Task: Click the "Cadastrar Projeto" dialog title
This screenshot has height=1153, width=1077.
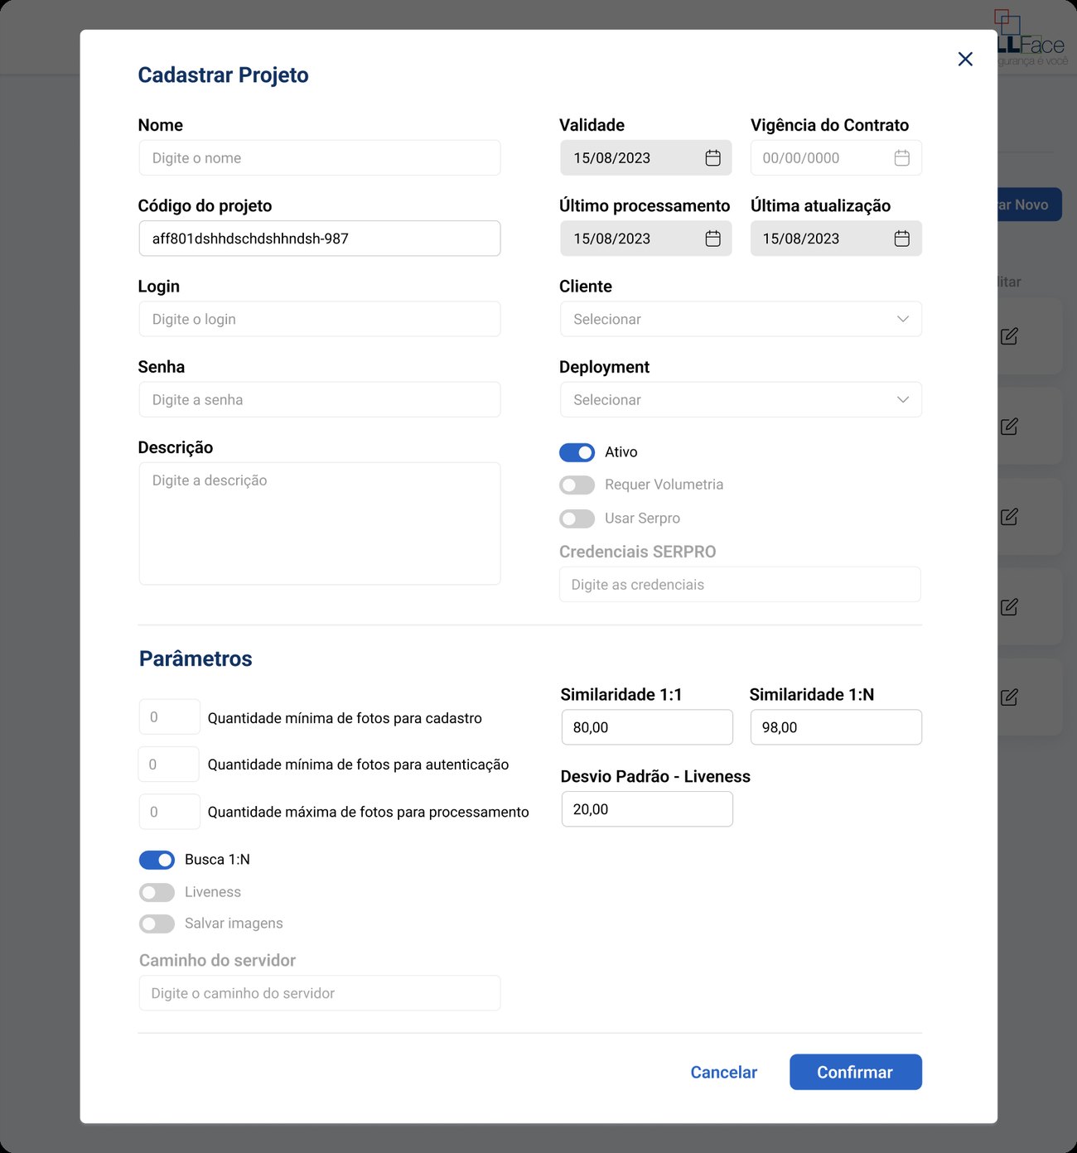Action: [x=223, y=75]
